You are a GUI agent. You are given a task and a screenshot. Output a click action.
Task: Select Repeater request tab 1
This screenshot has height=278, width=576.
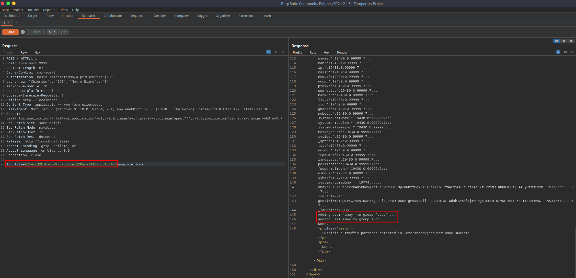click(x=4, y=23)
